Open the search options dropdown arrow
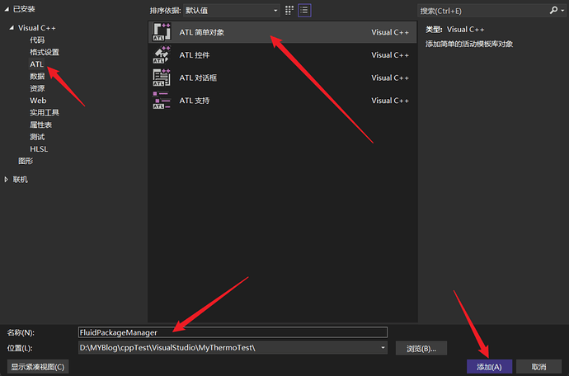569x376 pixels. (563, 11)
